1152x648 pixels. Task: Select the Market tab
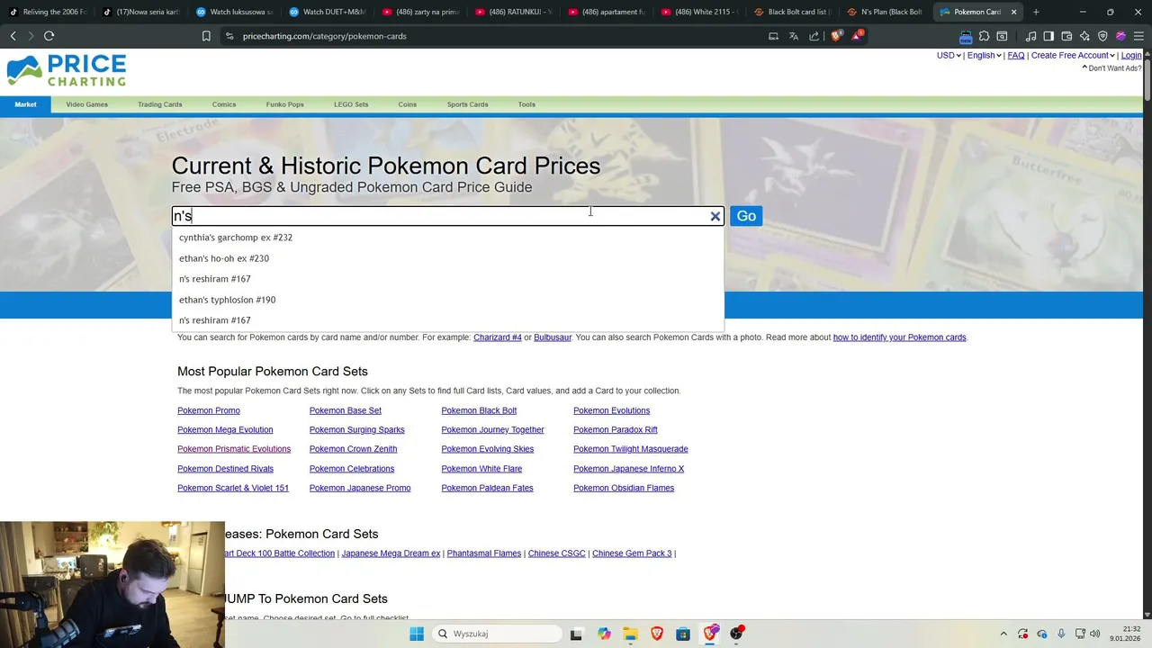25,104
